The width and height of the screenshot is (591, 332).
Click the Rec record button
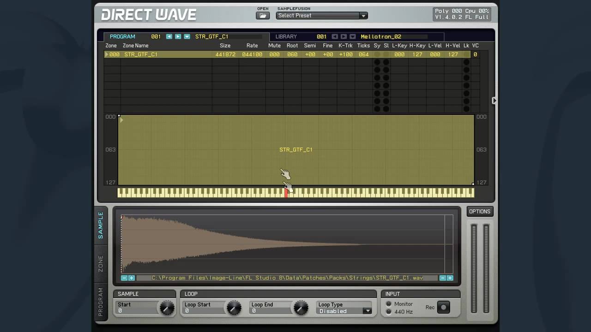[443, 307]
